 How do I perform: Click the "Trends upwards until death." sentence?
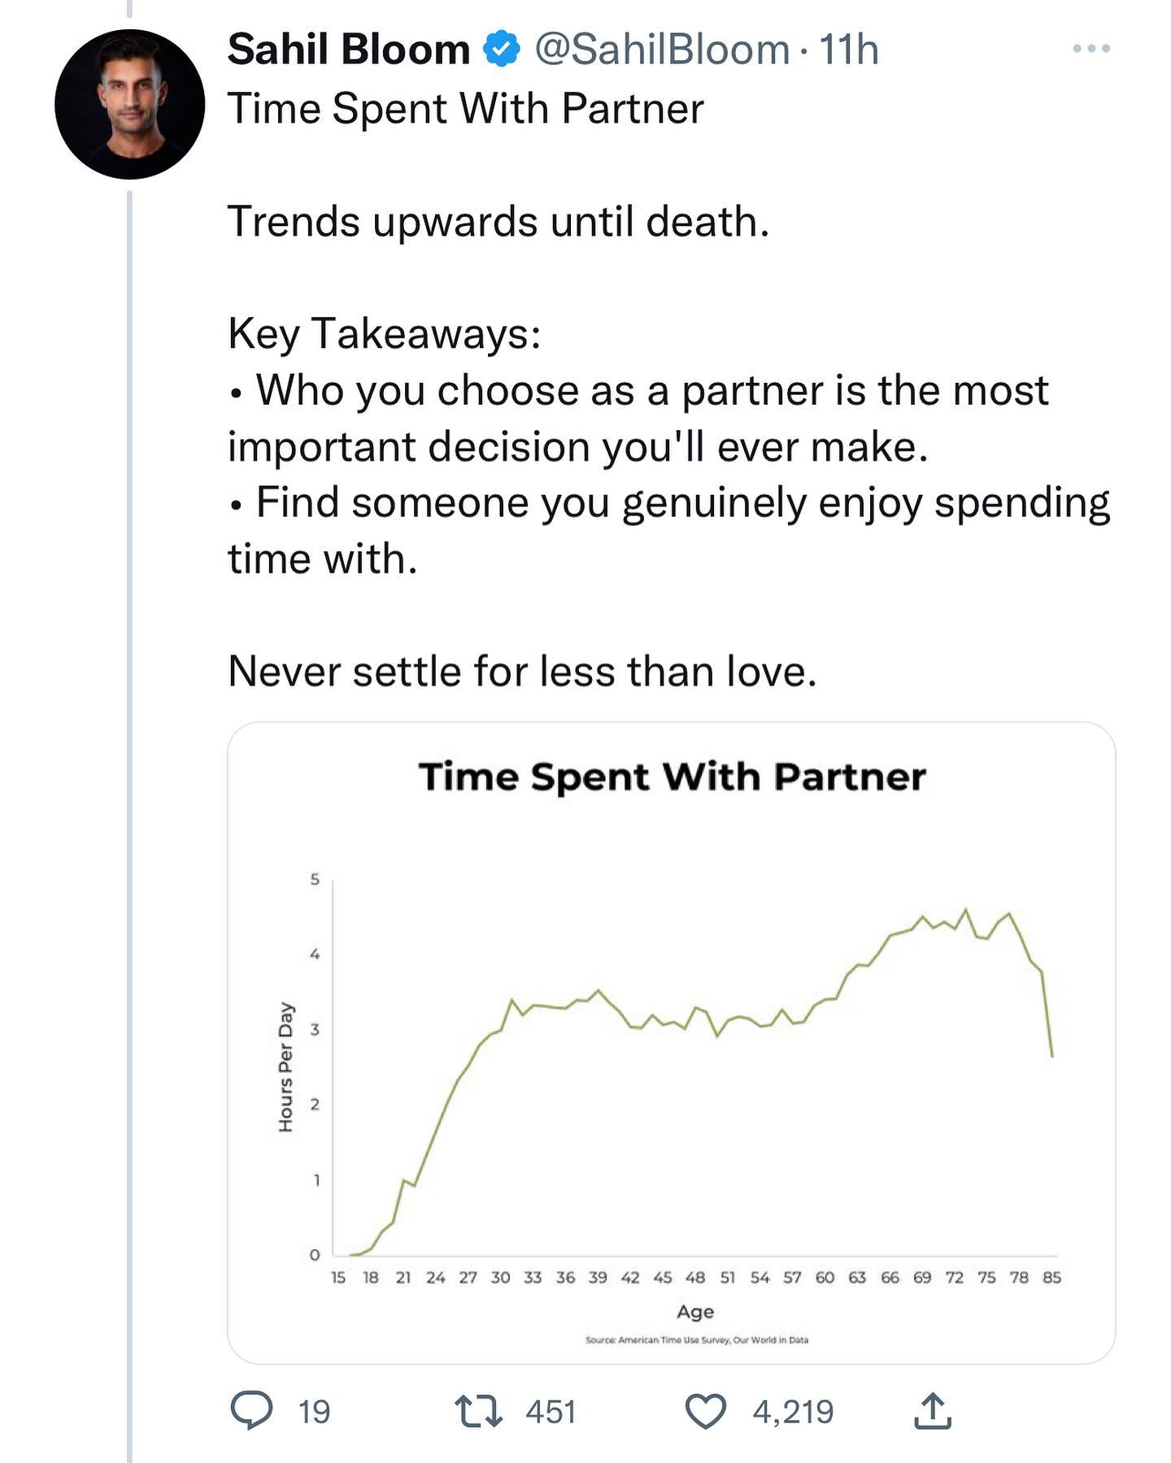(498, 221)
